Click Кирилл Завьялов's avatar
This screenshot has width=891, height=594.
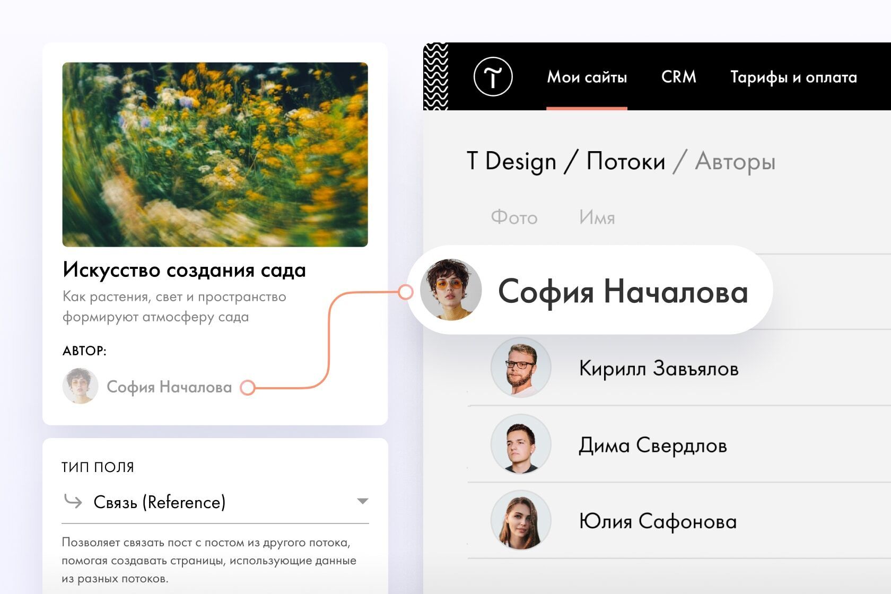521,367
